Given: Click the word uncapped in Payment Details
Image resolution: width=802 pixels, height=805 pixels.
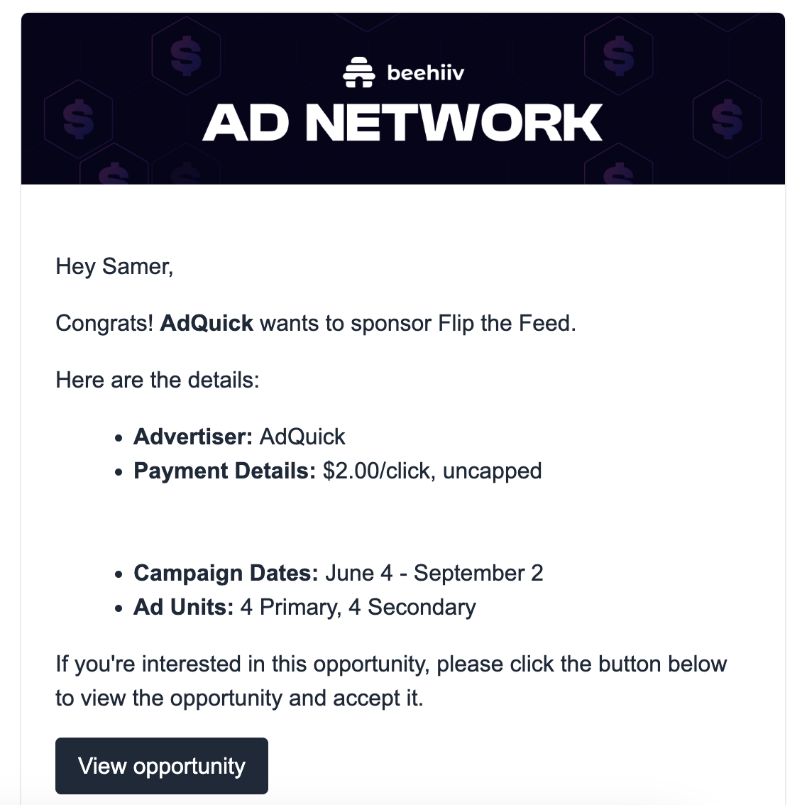Looking at the screenshot, I should click(492, 471).
